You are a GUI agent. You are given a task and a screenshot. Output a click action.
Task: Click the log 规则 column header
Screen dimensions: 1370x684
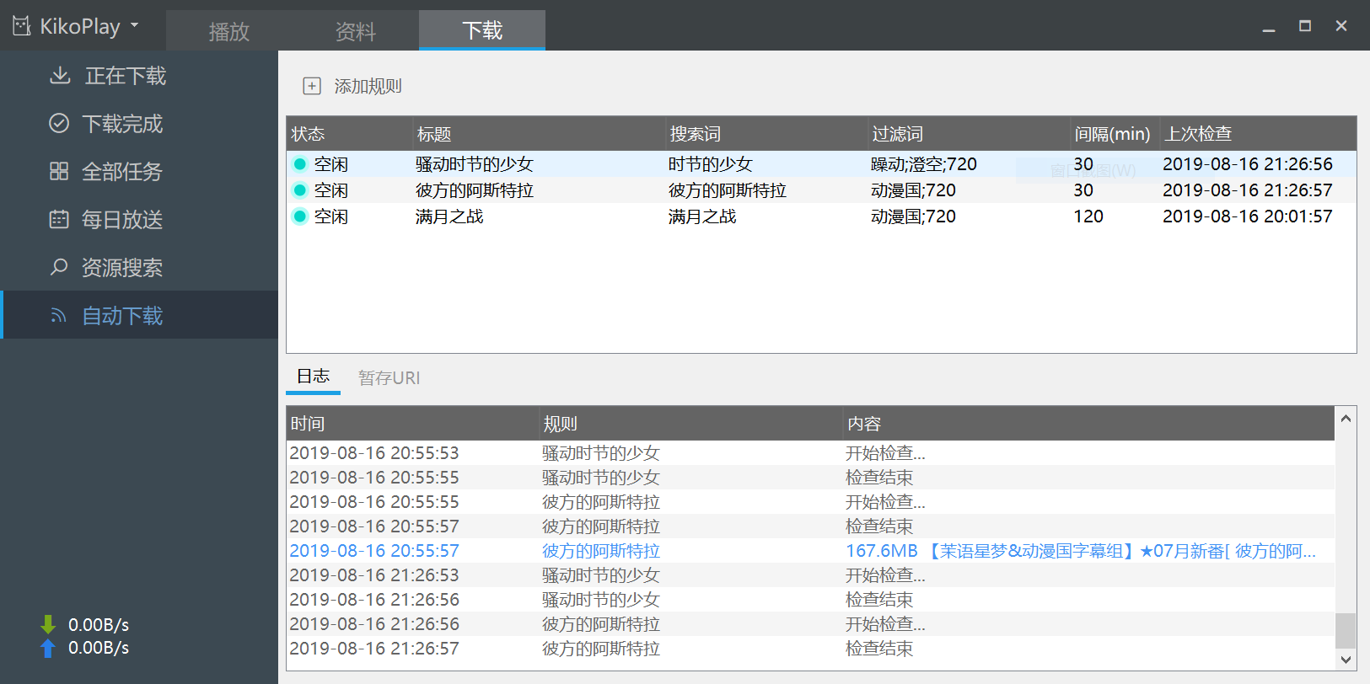pyautogui.click(x=691, y=424)
